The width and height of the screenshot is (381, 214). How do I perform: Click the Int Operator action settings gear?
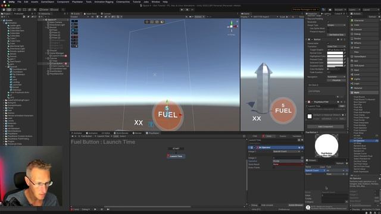point(302,147)
